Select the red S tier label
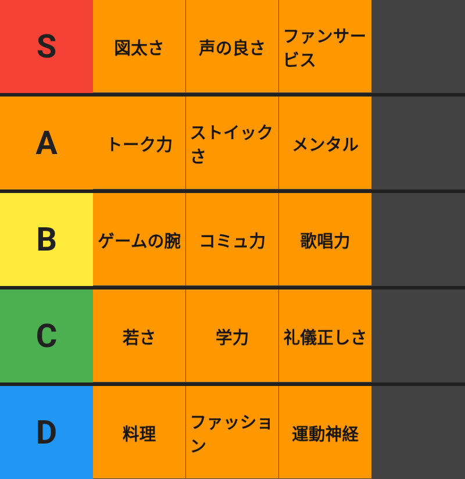This screenshot has width=465, height=479. pyautogui.click(x=46, y=46)
